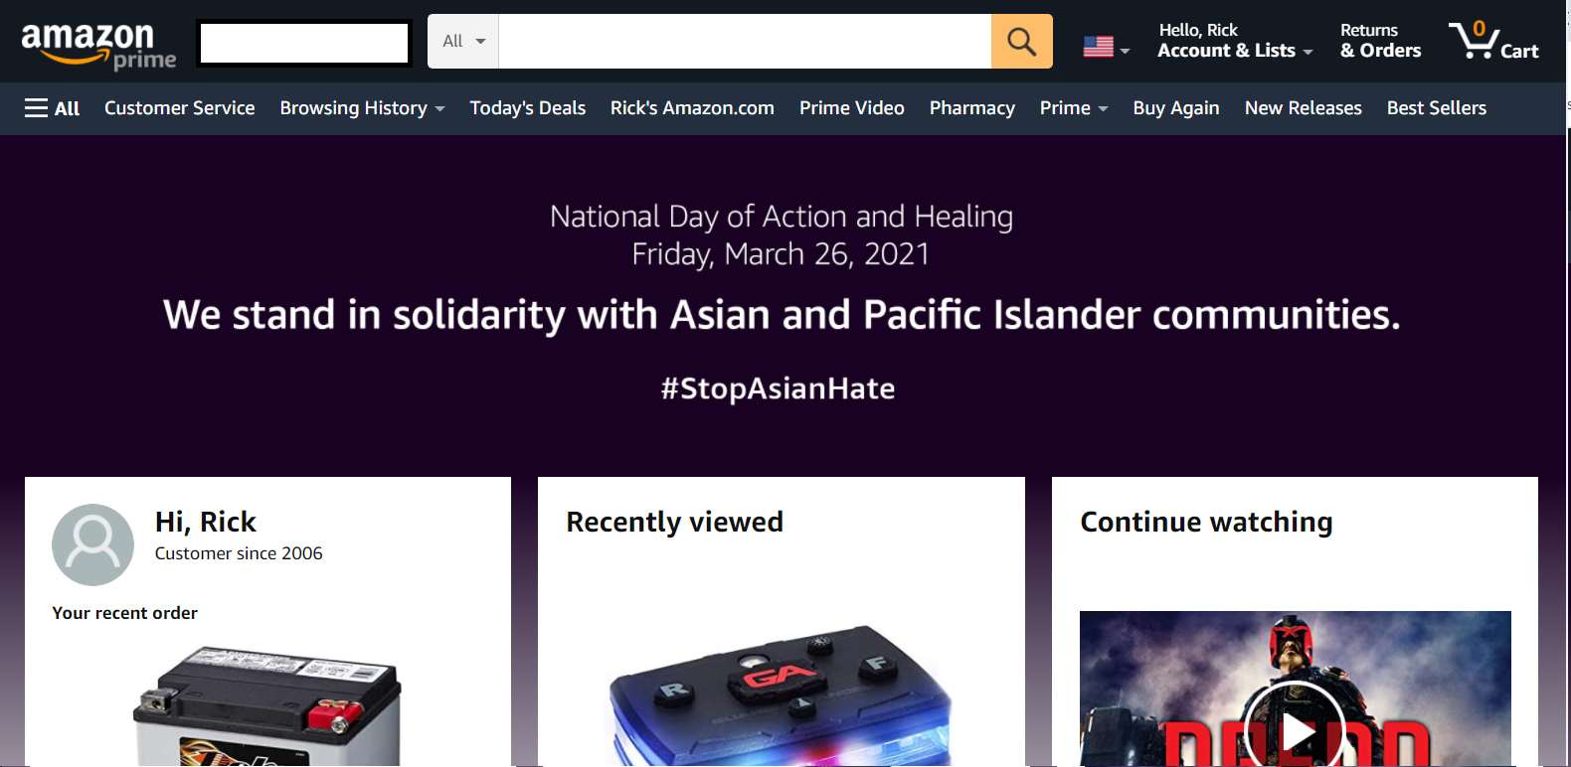Image resolution: width=1571 pixels, height=767 pixels.
Task: Open the Pharmacy link
Action: (x=972, y=108)
